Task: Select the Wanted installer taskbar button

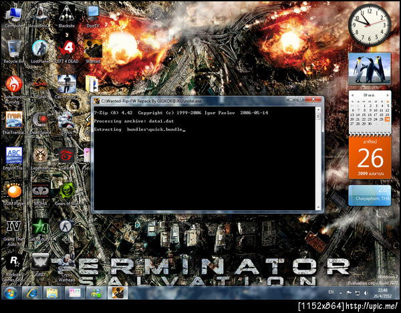Action: click(x=118, y=292)
